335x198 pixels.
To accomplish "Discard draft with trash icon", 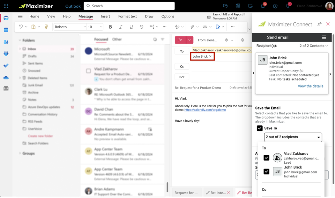I will [x=242, y=40].
